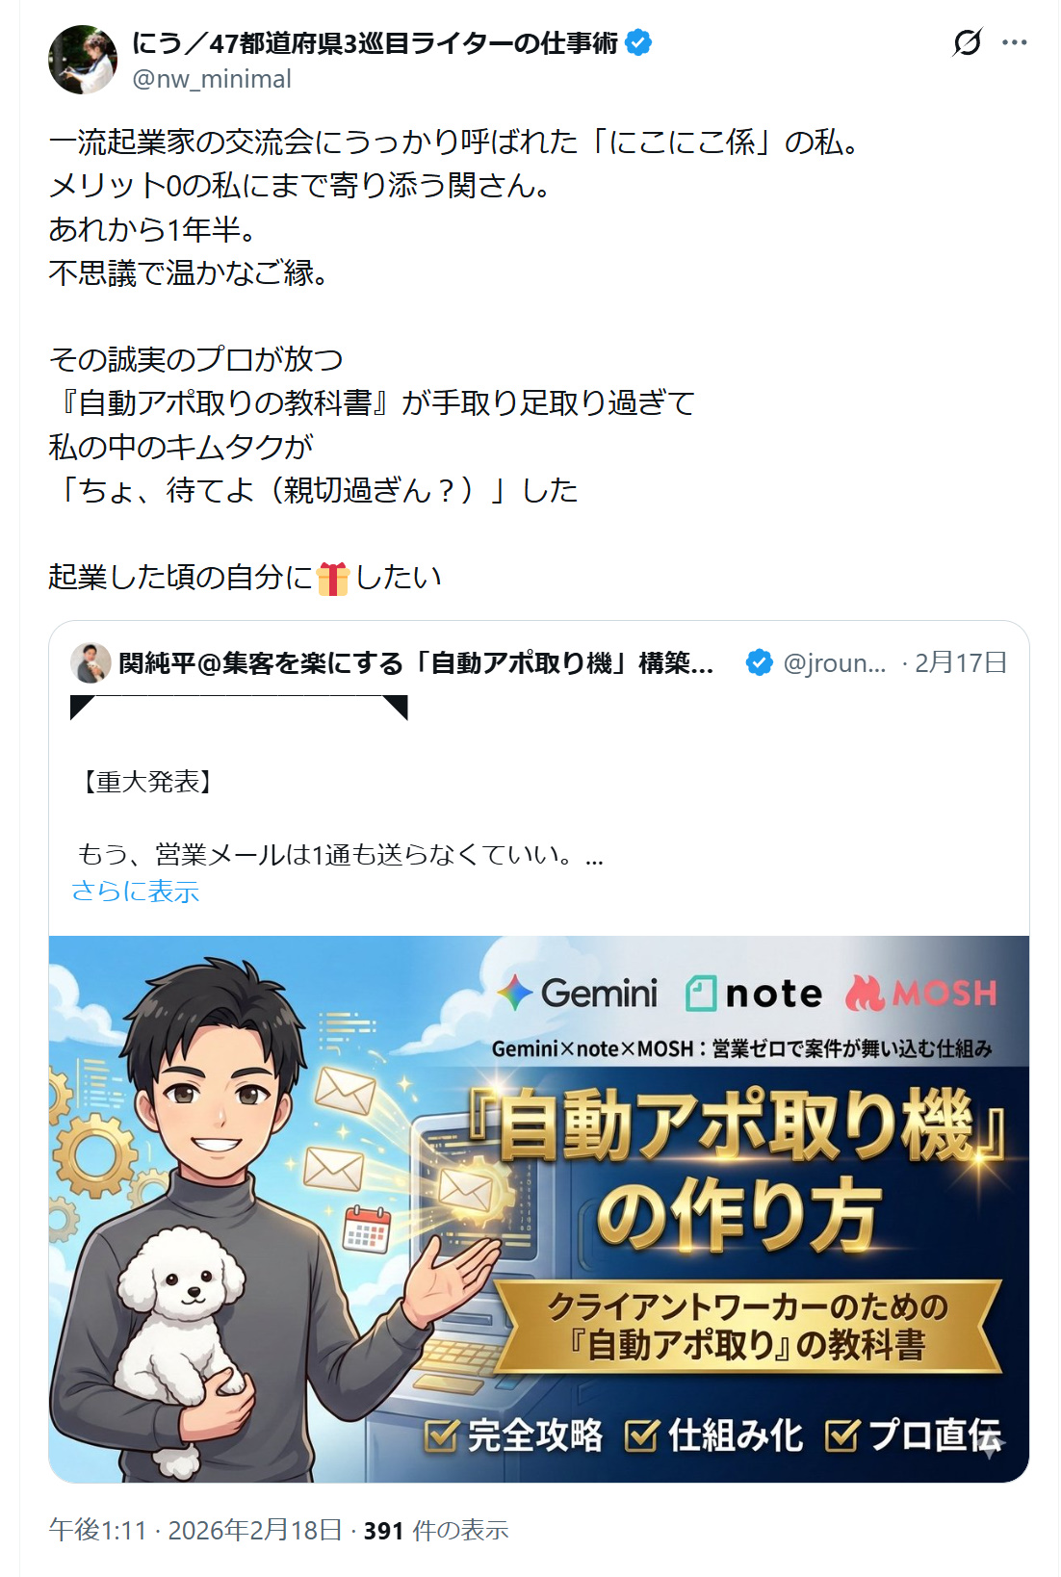Click the 2月17日 date on the quoted tweet
The height and width of the screenshot is (1577, 1061).
pyautogui.click(x=961, y=662)
